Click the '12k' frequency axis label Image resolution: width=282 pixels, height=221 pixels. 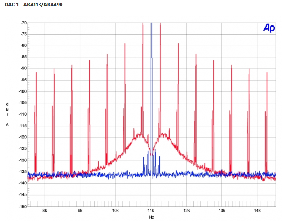[186, 211]
